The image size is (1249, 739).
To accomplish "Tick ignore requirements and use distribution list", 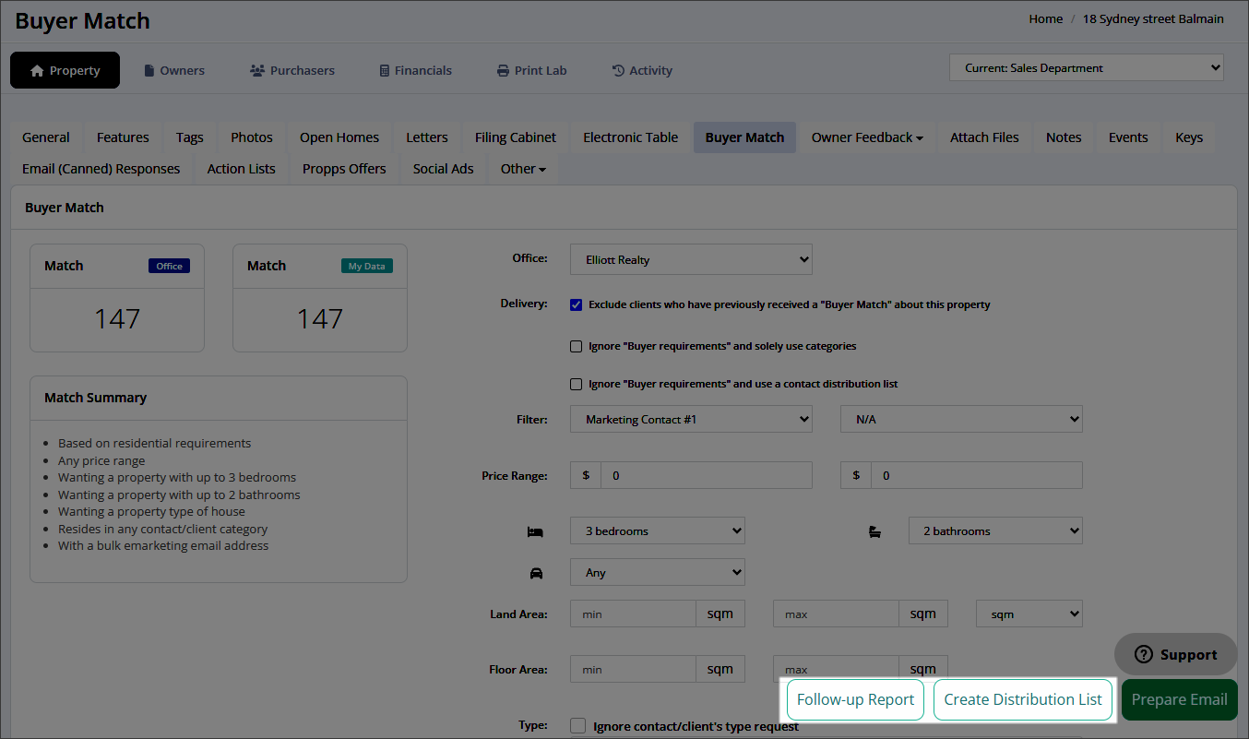I will (577, 384).
